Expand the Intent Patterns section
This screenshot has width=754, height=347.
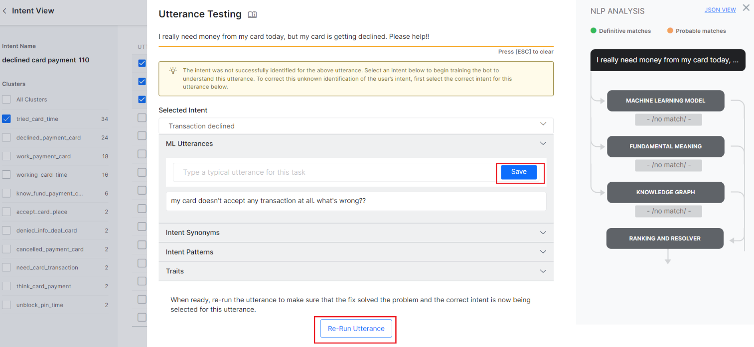[x=543, y=252]
